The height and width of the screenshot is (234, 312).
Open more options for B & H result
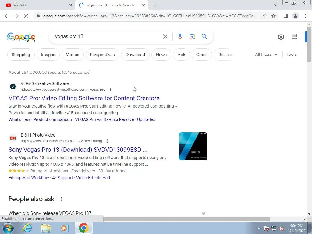[107, 141]
